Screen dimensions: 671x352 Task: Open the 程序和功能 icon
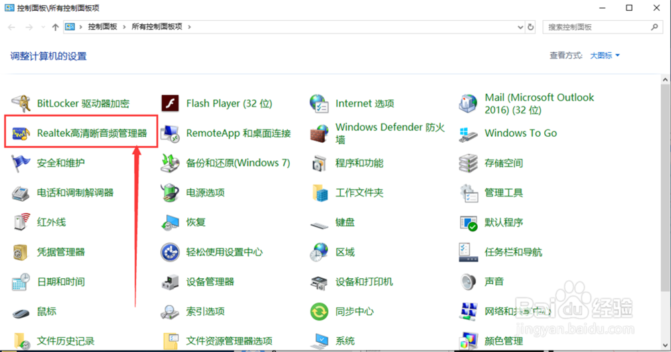click(x=319, y=163)
